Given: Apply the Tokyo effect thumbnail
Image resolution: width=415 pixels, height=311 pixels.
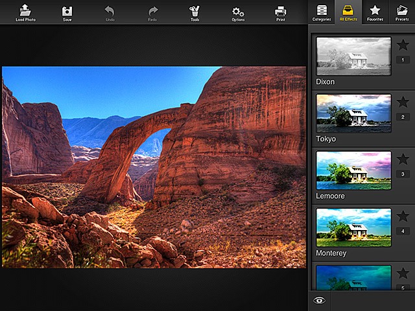Looking at the screenshot, I should tap(353, 113).
